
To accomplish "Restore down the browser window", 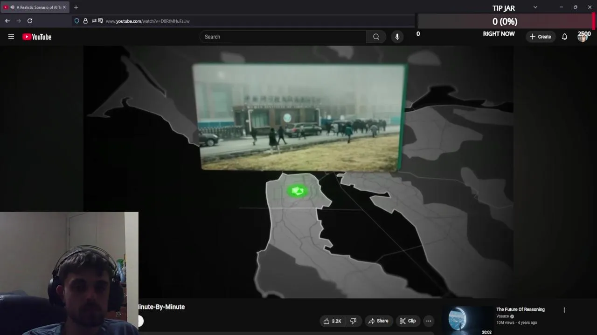I will 576,7.
